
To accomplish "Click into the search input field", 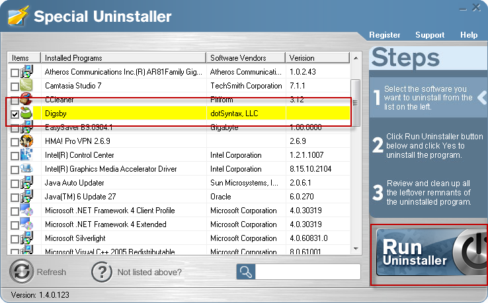I will point(307,272).
